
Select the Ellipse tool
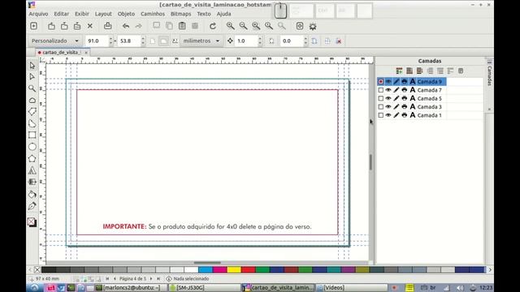(x=32, y=147)
